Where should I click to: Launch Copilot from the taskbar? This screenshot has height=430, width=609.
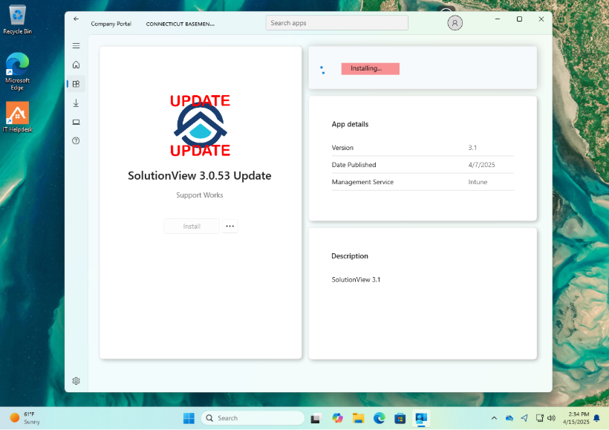coord(337,418)
